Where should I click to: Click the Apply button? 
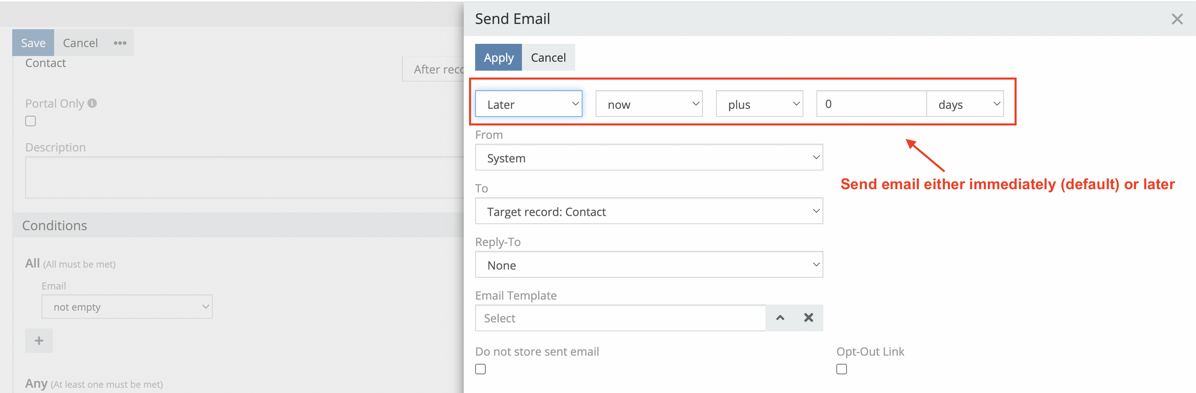coord(498,57)
